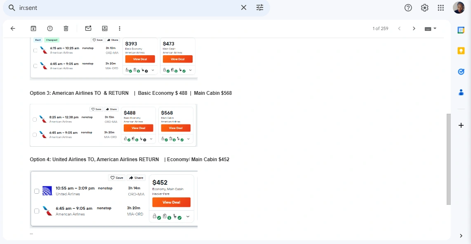Check the 6:15 am – 10:25 am flight checkbox

tap(35, 50)
